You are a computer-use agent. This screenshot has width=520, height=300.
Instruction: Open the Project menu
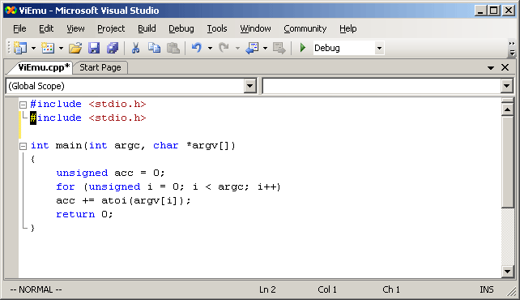coord(111,29)
